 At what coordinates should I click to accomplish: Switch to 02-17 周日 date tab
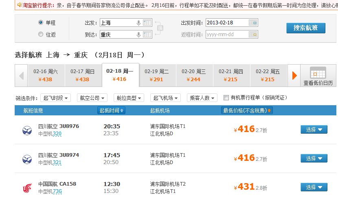tap(83, 76)
